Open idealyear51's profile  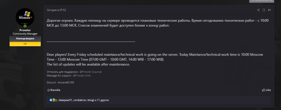[65, 100]
